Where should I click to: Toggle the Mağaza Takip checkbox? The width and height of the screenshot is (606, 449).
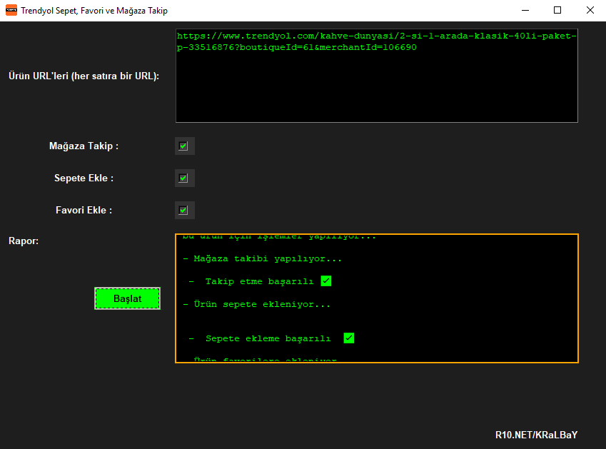point(183,146)
